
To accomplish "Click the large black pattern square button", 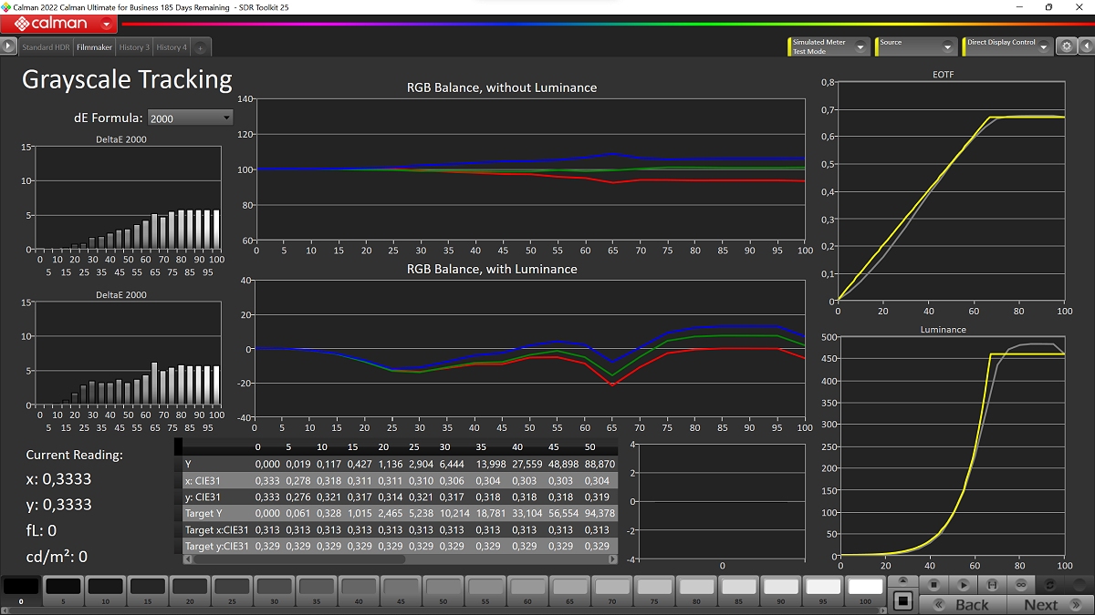I will [x=902, y=600].
